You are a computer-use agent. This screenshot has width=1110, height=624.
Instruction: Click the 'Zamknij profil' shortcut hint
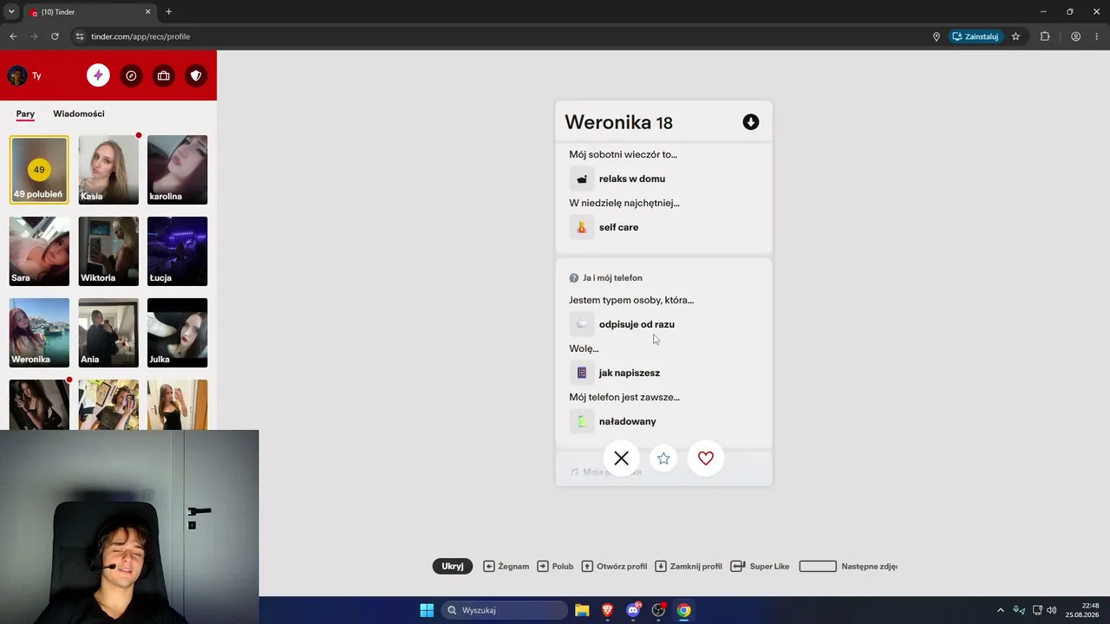click(x=689, y=566)
